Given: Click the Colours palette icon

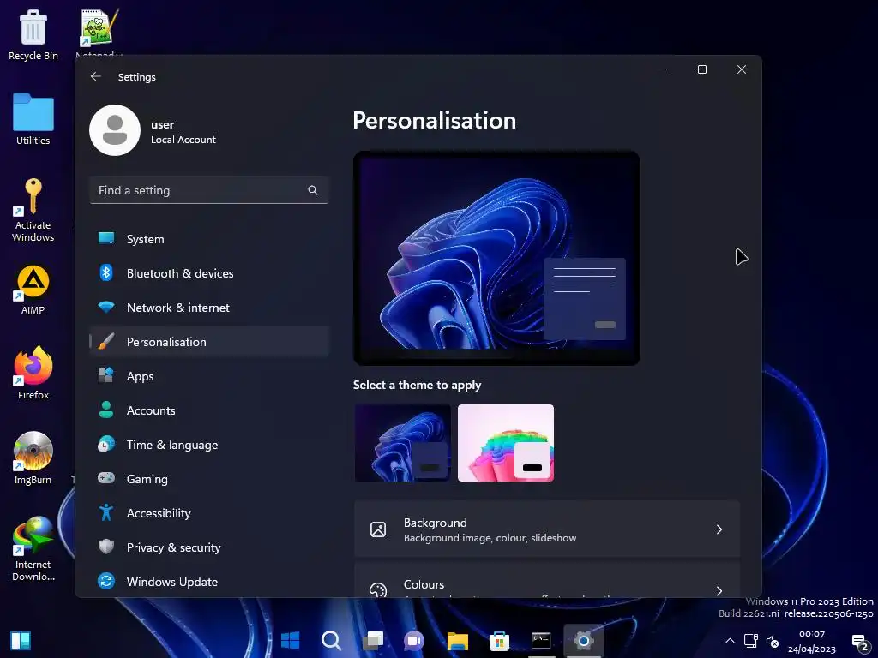Looking at the screenshot, I should (x=378, y=590).
